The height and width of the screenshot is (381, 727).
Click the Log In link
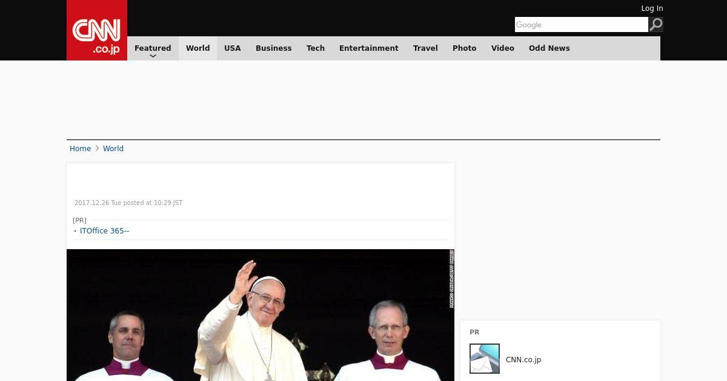[x=652, y=8]
